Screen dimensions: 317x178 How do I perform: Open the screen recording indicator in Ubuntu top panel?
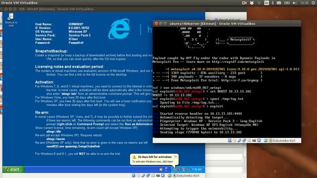244,3
